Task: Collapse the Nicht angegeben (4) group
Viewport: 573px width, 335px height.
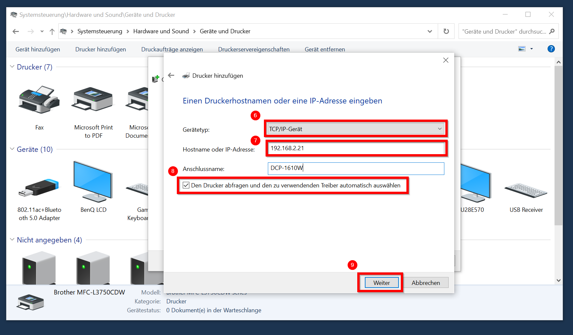Action: (12, 239)
